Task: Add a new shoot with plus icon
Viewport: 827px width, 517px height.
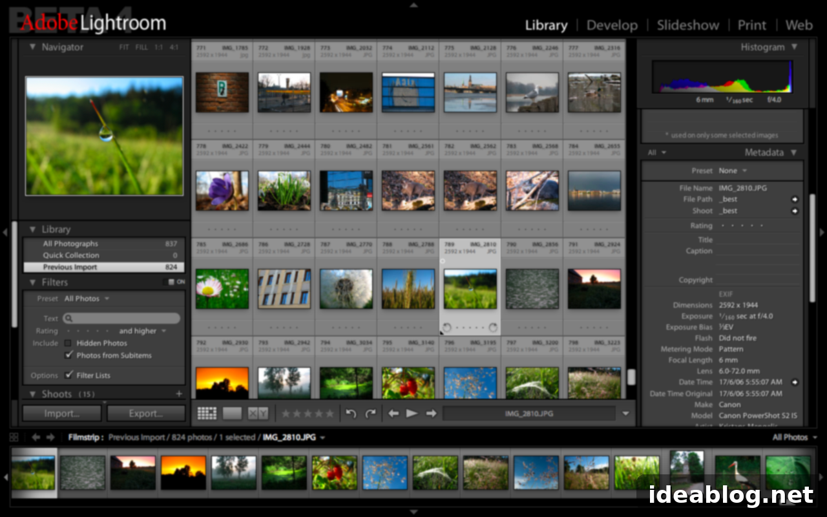Action: click(179, 394)
